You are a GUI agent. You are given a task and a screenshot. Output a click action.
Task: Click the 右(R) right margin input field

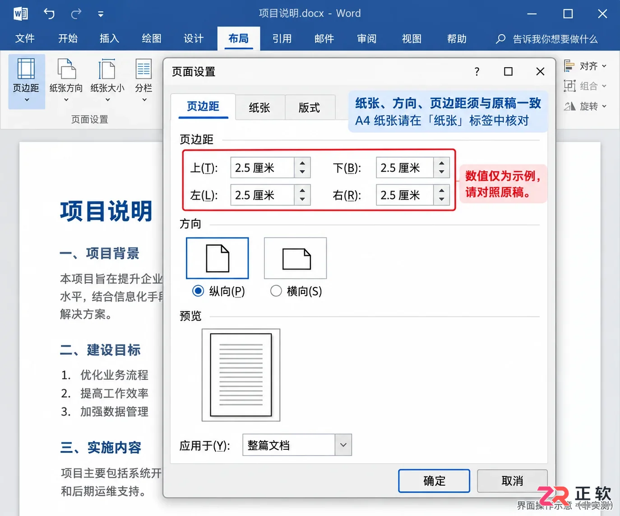tap(405, 195)
